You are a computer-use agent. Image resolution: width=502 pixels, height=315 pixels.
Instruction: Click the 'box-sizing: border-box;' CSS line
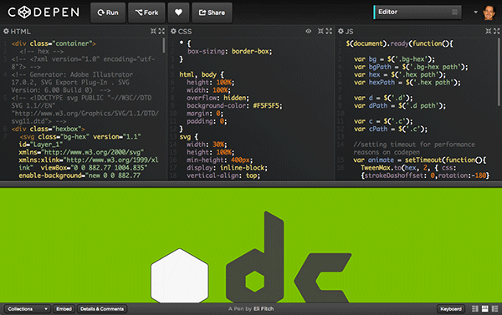(229, 51)
